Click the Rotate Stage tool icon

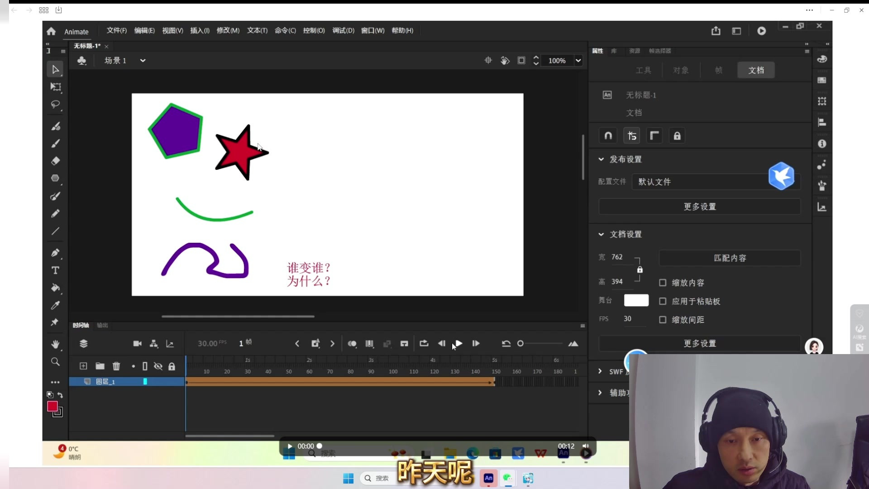click(x=505, y=61)
